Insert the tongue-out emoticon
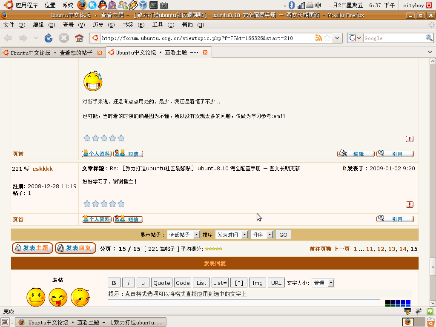 point(58,297)
